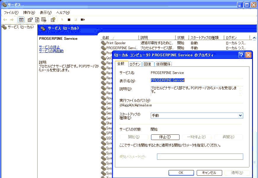Click the 自動 startup type cell
258x178 pixels.
pyautogui.click(x=194, y=43)
